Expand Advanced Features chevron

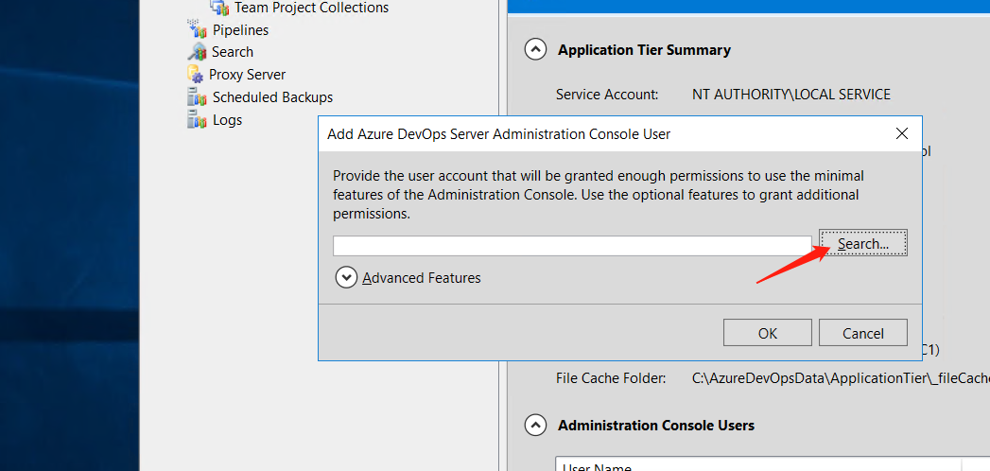(x=347, y=277)
